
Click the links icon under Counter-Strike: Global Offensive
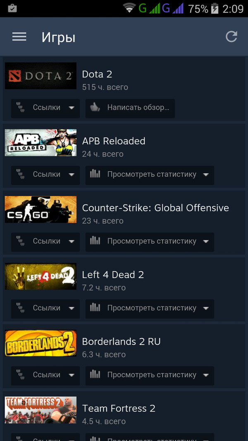20,241
